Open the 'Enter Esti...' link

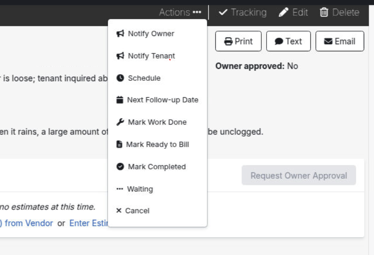89,223
